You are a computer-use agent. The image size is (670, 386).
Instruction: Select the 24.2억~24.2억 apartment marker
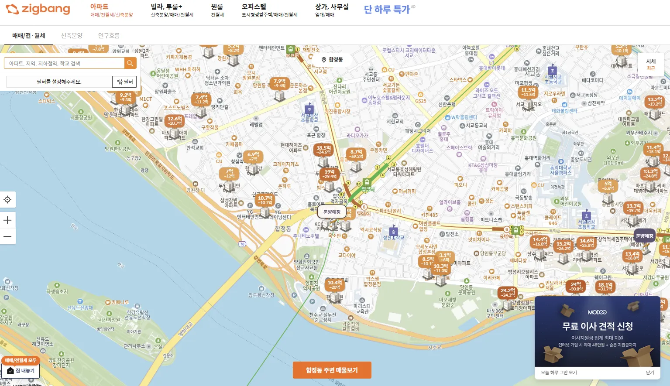click(x=508, y=292)
